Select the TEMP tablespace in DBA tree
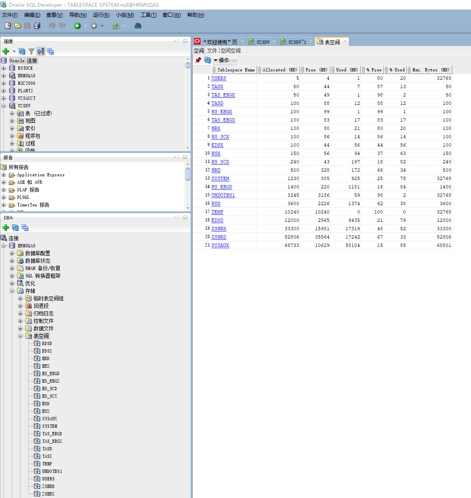471x498 pixels. point(47,464)
